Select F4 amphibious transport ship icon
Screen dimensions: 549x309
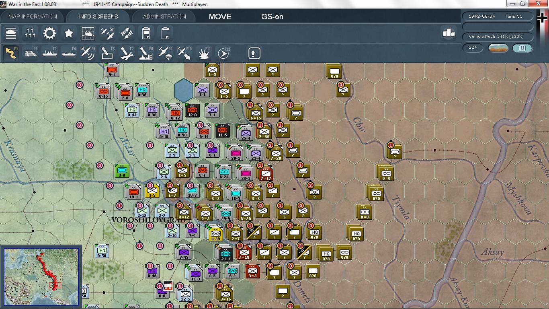point(69,53)
